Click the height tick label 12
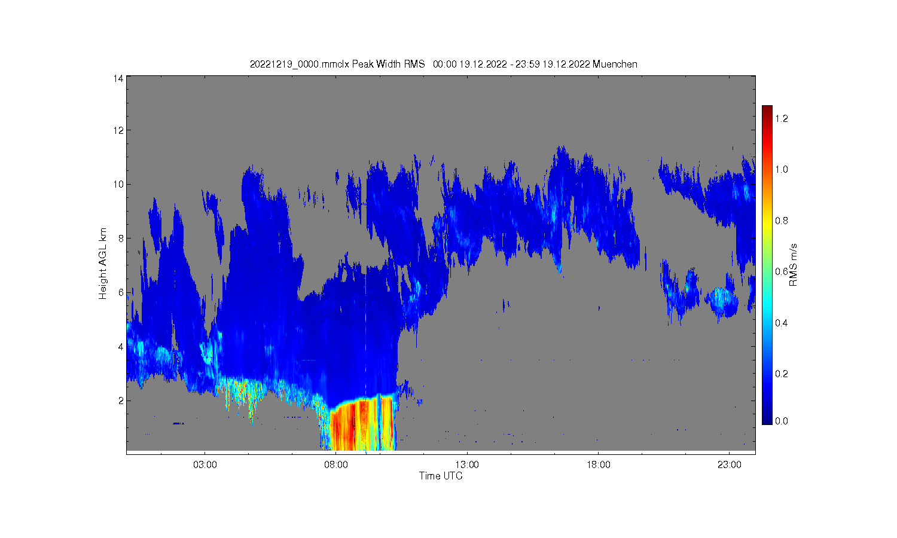897x538 pixels. [x=118, y=130]
